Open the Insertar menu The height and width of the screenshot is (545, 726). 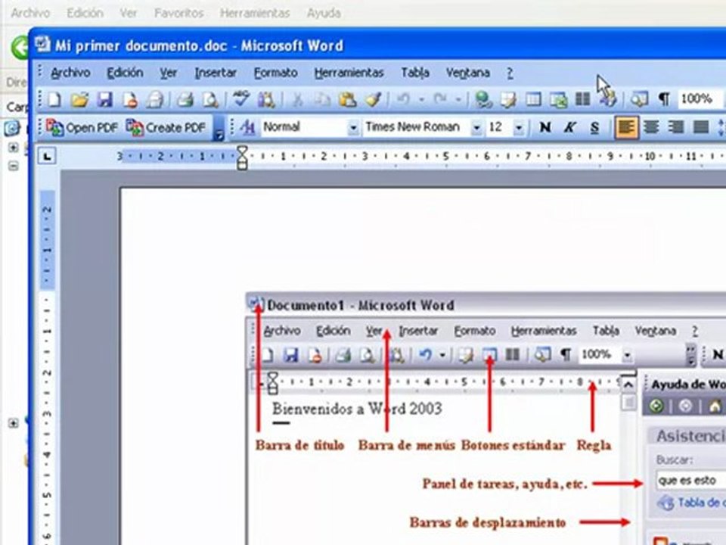click(216, 73)
